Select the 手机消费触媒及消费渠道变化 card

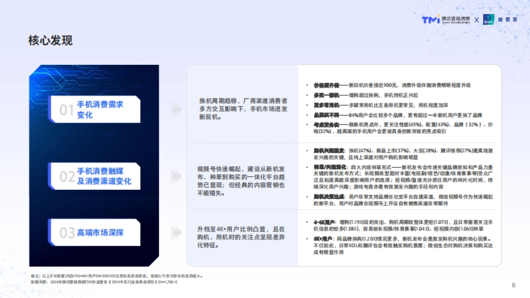pyautogui.click(x=95, y=176)
